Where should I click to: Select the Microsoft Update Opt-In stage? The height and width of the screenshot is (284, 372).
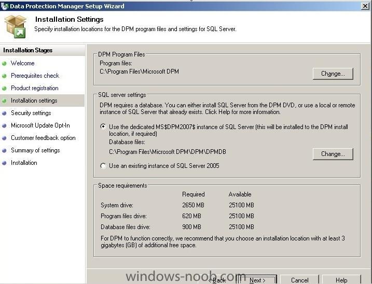coord(40,125)
